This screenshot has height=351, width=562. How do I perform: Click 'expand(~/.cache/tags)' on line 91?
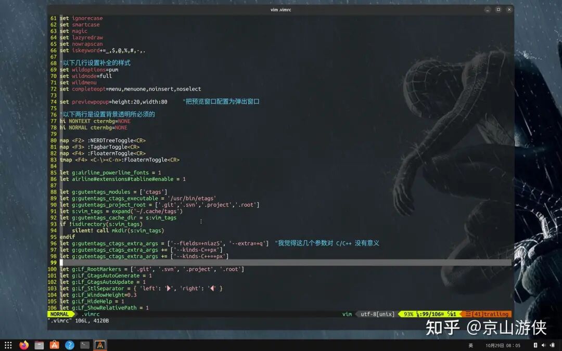(147, 212)
